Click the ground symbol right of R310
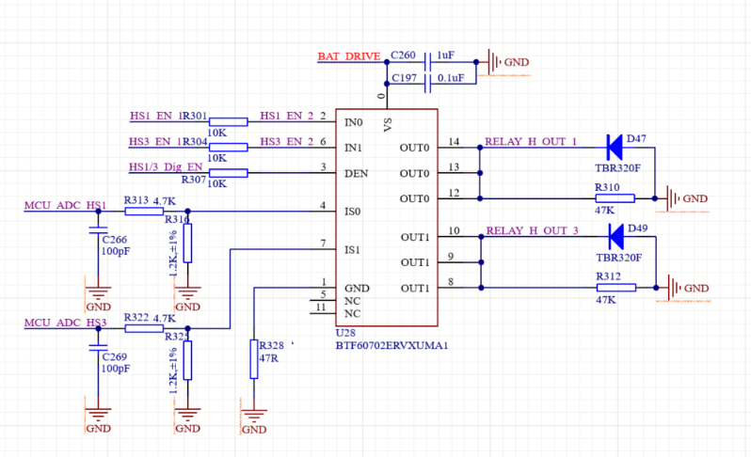 pyautogui.click(x=673, y=198)
